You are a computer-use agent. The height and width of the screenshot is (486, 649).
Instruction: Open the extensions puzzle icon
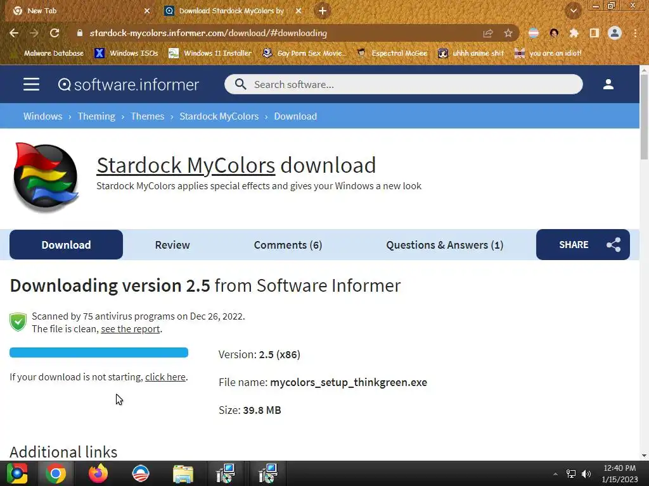pyautogui.click(x=574, y=33)
